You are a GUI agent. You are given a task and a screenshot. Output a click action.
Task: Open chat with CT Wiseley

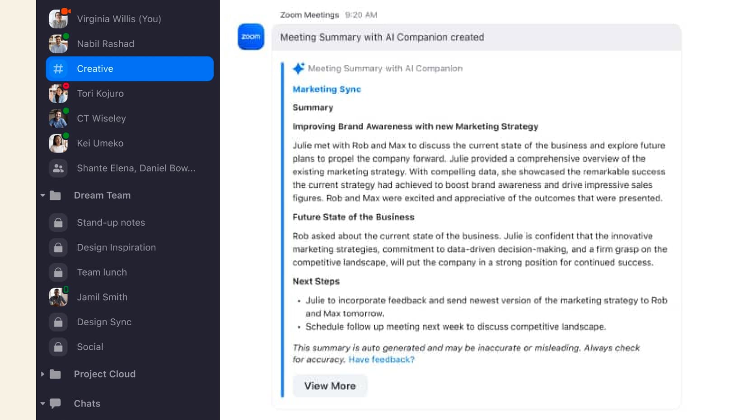pos(101,118)
